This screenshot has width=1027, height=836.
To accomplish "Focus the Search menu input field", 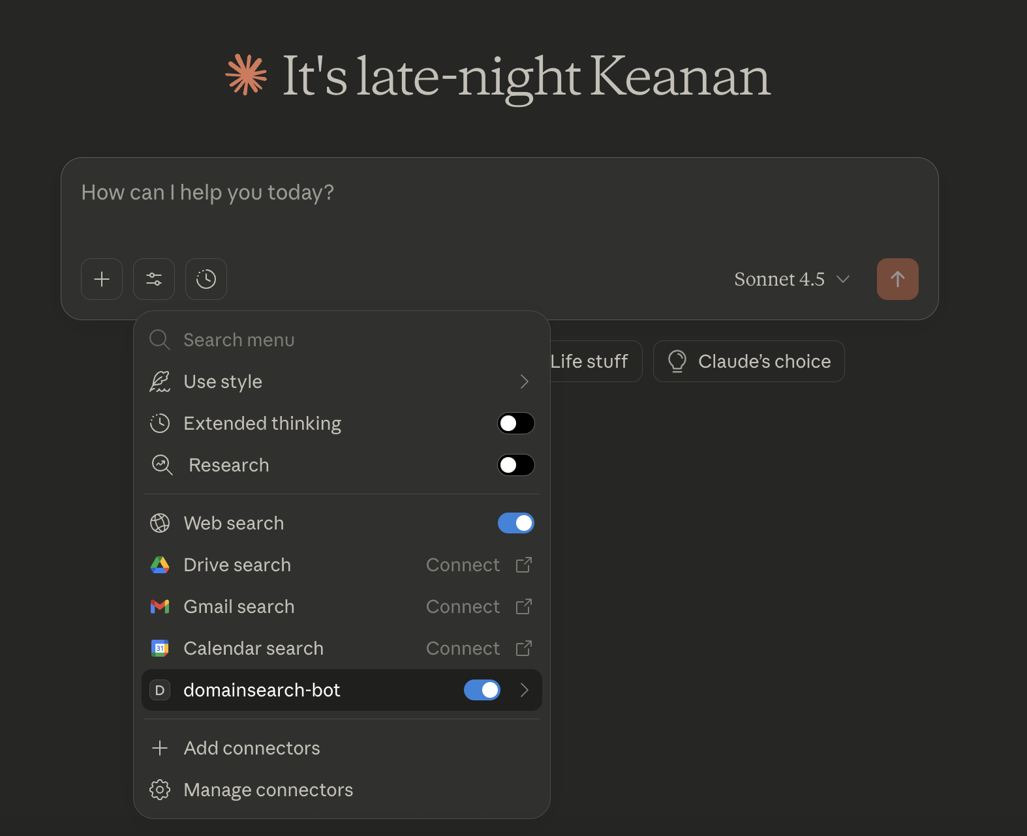I will coord(342,340).
